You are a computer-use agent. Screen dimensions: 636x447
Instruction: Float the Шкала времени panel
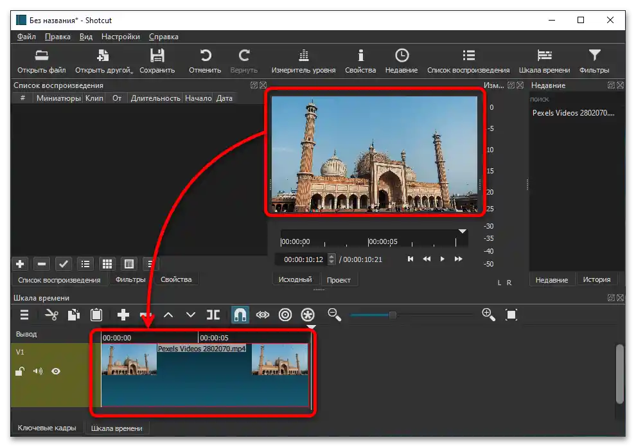point(611,298)
